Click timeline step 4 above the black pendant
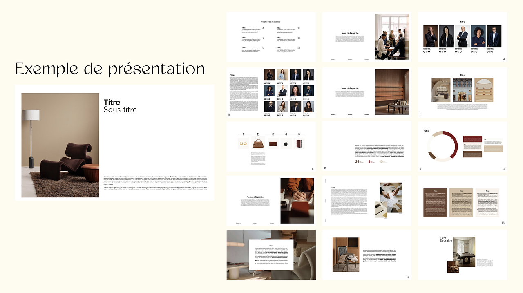Image resolution: width=523 pixels, height=293 pixels. tap(286, 134)
